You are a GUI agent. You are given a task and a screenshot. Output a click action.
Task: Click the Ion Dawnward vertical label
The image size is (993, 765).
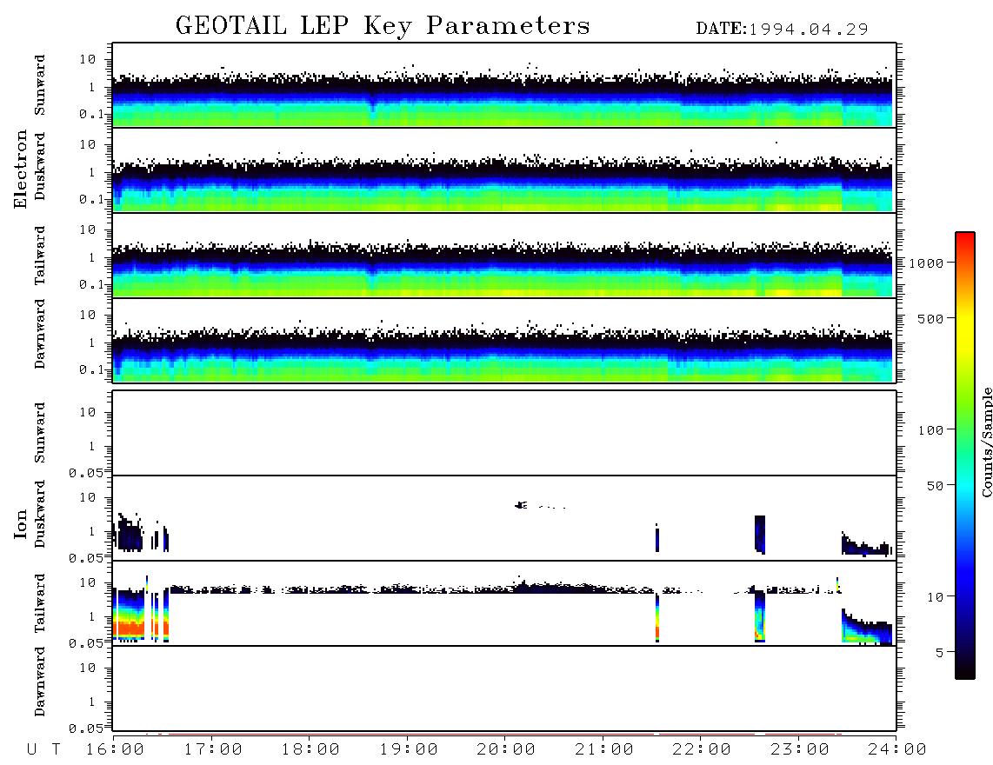click(40, 682)
